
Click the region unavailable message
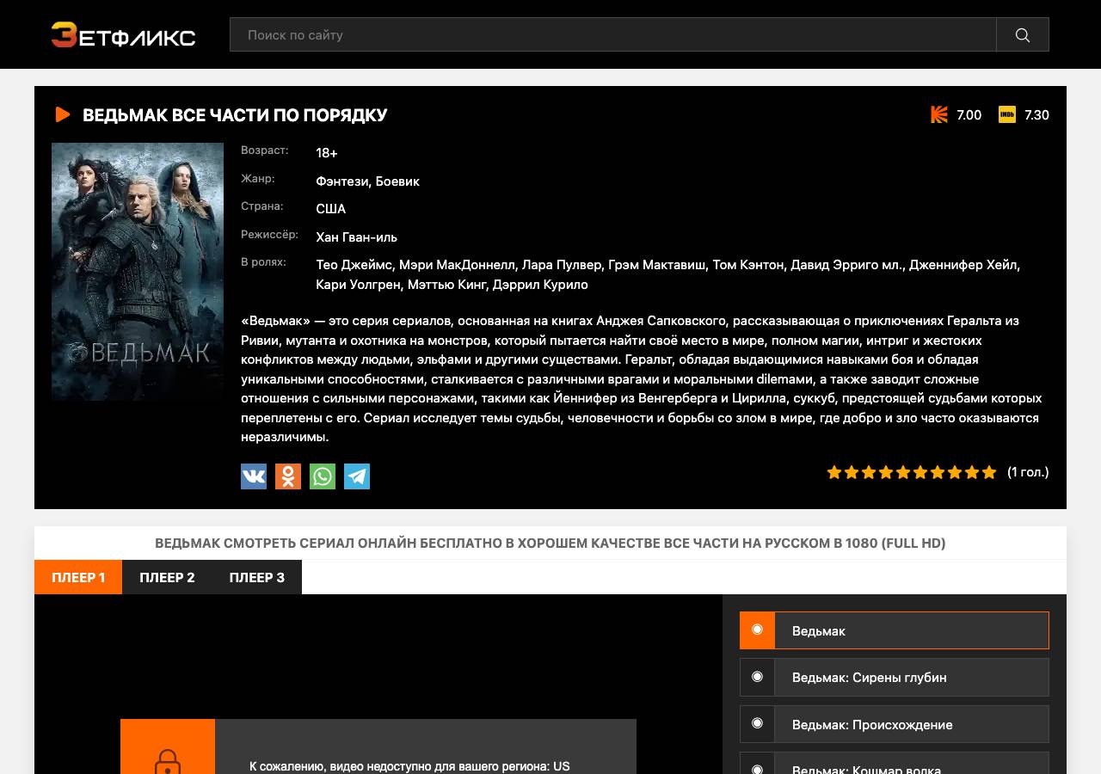[x=409, y=766]
